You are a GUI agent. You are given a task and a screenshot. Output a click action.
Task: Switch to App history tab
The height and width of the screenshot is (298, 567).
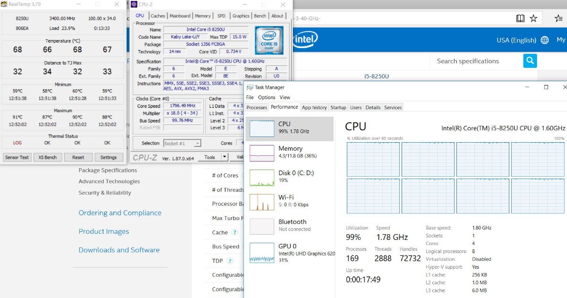314,108
